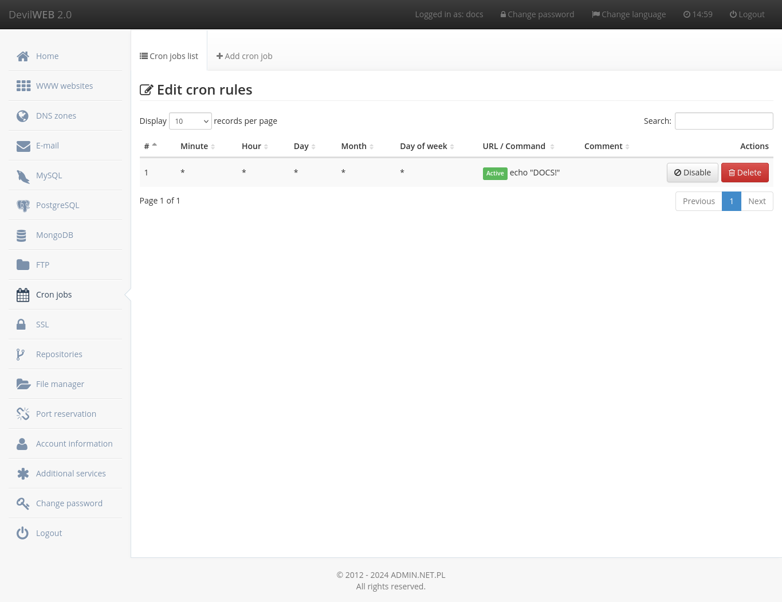This screenshot has height=602, width=782.
Task: Open the SSL section
Action: [x=42, y=324]
